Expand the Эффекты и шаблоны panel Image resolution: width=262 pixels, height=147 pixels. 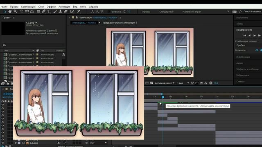coord(247,69)
